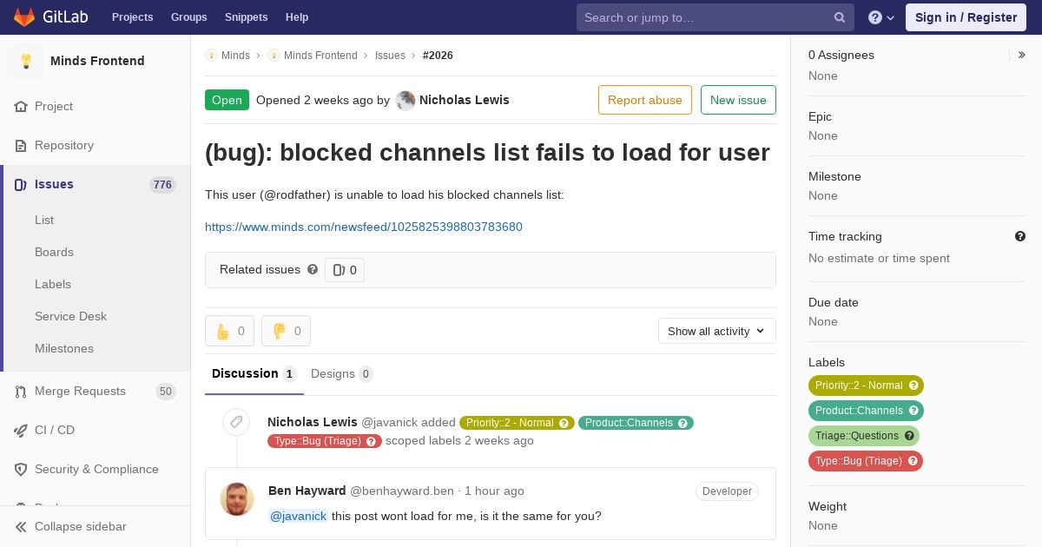Give a thumbs up reaction
The width and height of the screenshot is (1042, 547).
(x=230, y=331)
